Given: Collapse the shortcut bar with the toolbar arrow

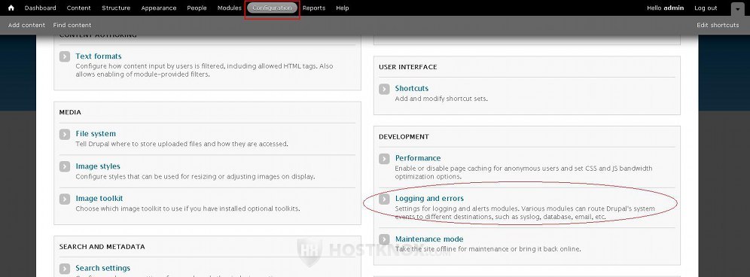Looking at the screenshot, I should 737,8.
